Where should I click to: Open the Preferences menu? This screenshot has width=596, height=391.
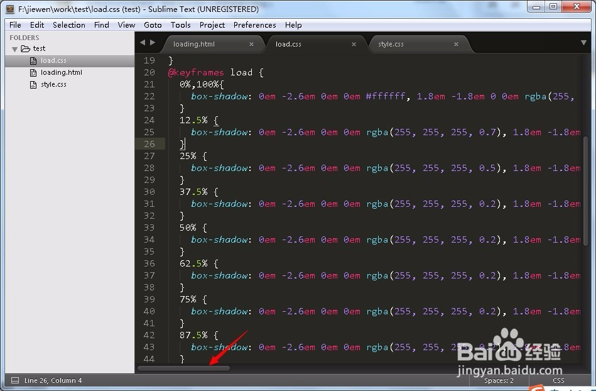tap(255, 25)
